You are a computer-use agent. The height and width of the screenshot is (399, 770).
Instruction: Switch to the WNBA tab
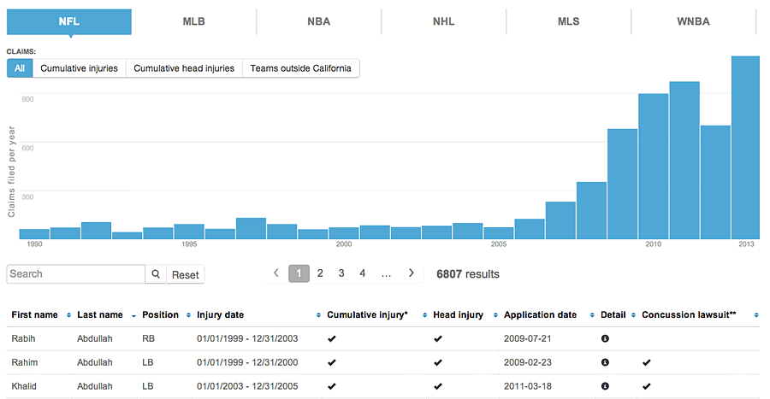693,21
